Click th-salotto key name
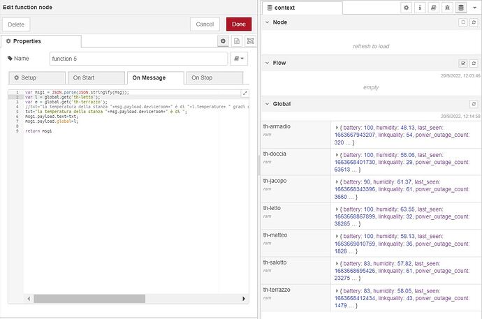 [275, 262]
